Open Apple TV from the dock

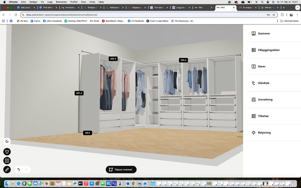[x=81, y=183]
